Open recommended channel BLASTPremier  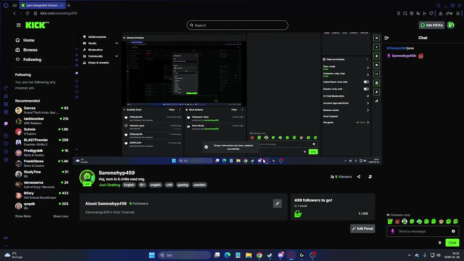click(x=42, y=142)
